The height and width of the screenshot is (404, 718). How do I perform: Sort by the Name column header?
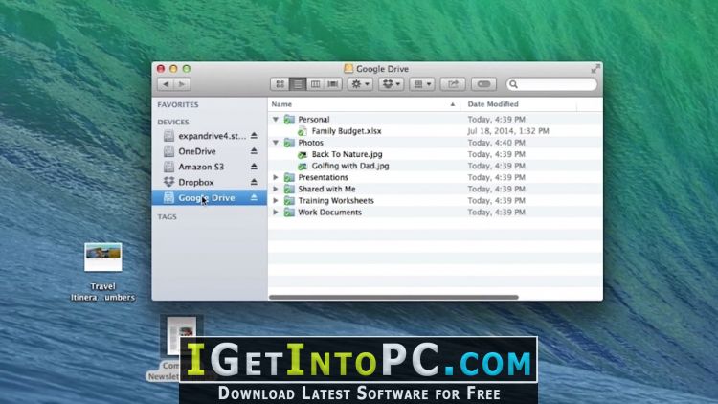tap(364, 104)
